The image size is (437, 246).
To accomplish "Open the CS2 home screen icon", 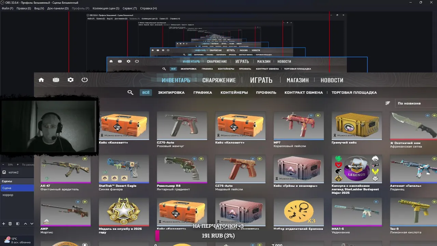I will [41, 80].
